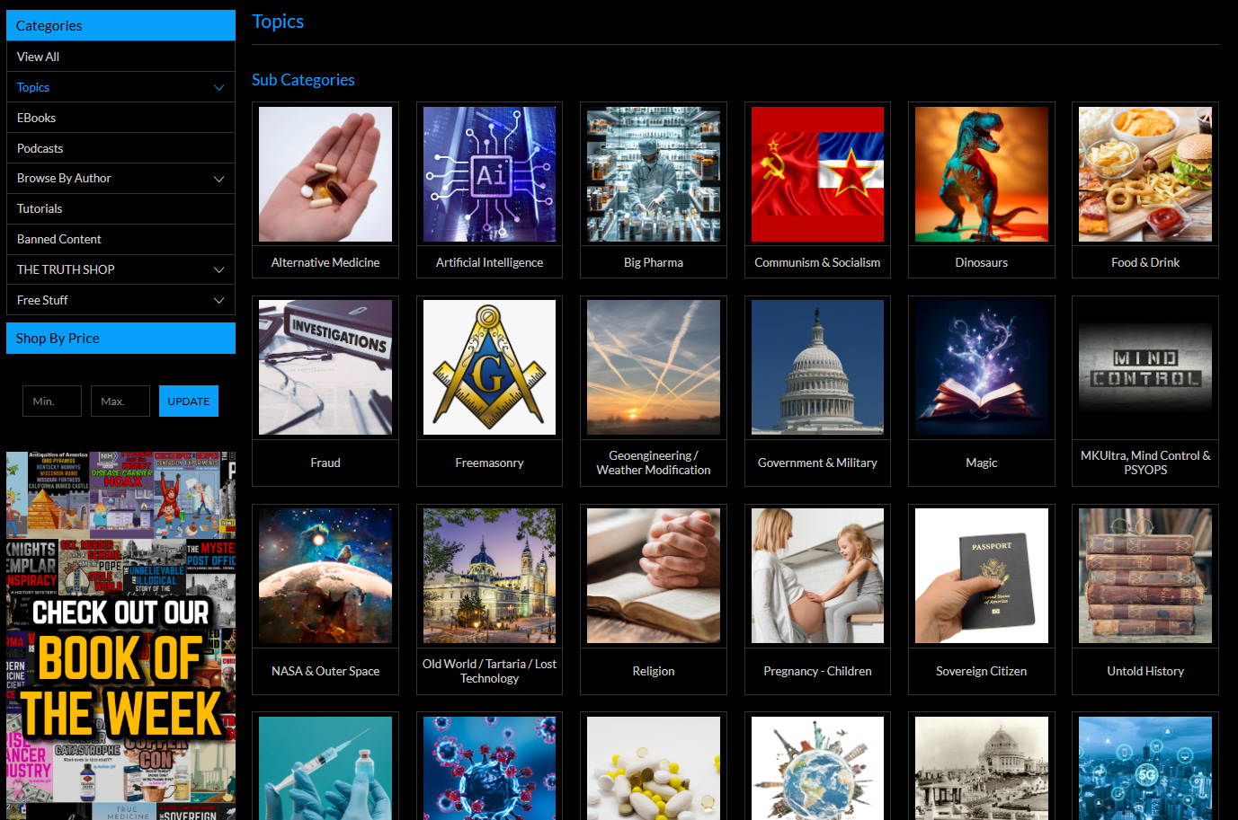Screen dimensions: 1238x820
Task: Focus the Min. price field
Action: click(52, 401)
